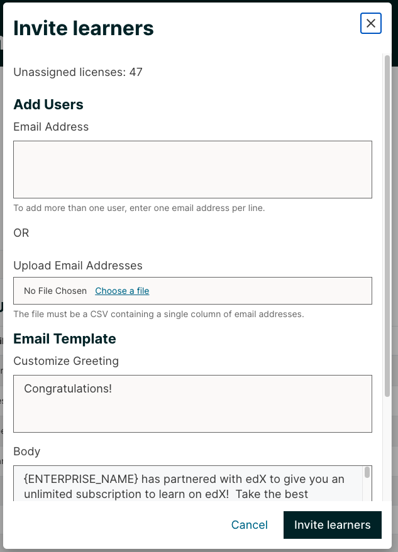Click the Email Template section heading

tap(65, 338)
